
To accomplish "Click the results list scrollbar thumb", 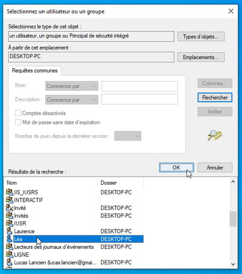I will click(233, 219).
